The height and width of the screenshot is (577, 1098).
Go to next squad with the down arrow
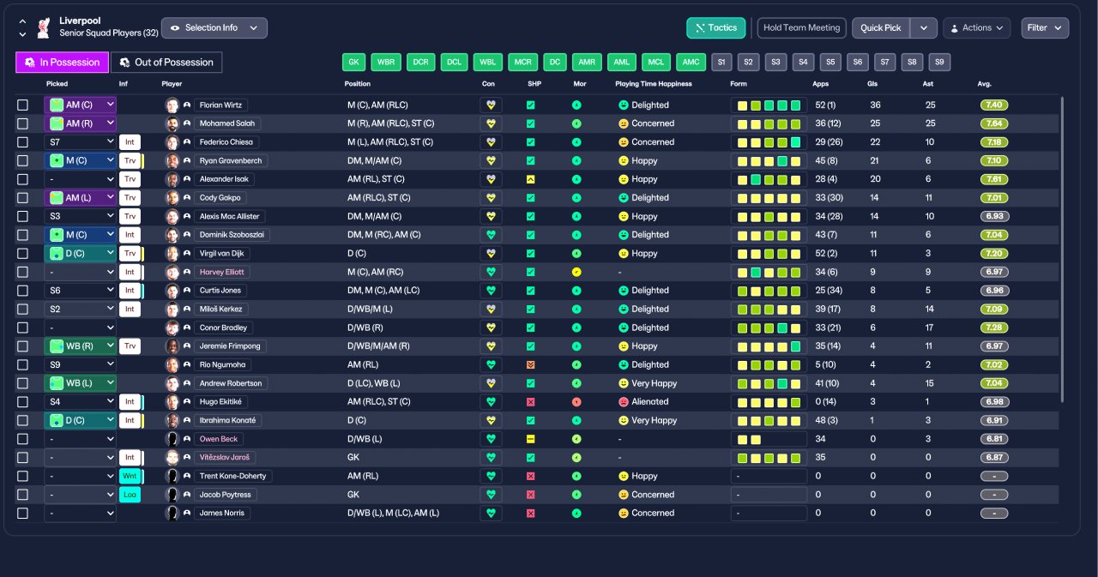coord(22,34)
